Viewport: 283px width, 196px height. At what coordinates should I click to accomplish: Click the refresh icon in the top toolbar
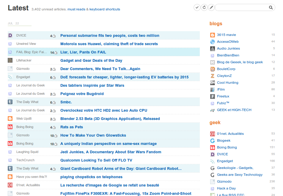204,7
